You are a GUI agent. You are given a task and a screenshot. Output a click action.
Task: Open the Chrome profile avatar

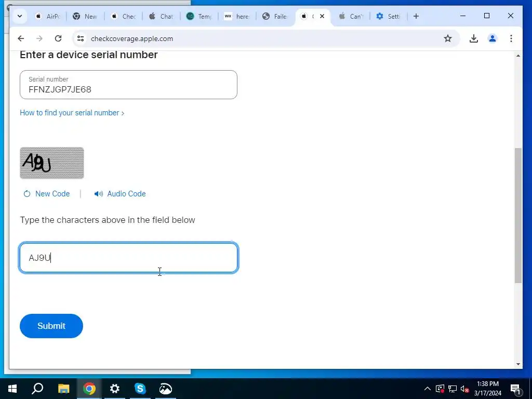493,38
